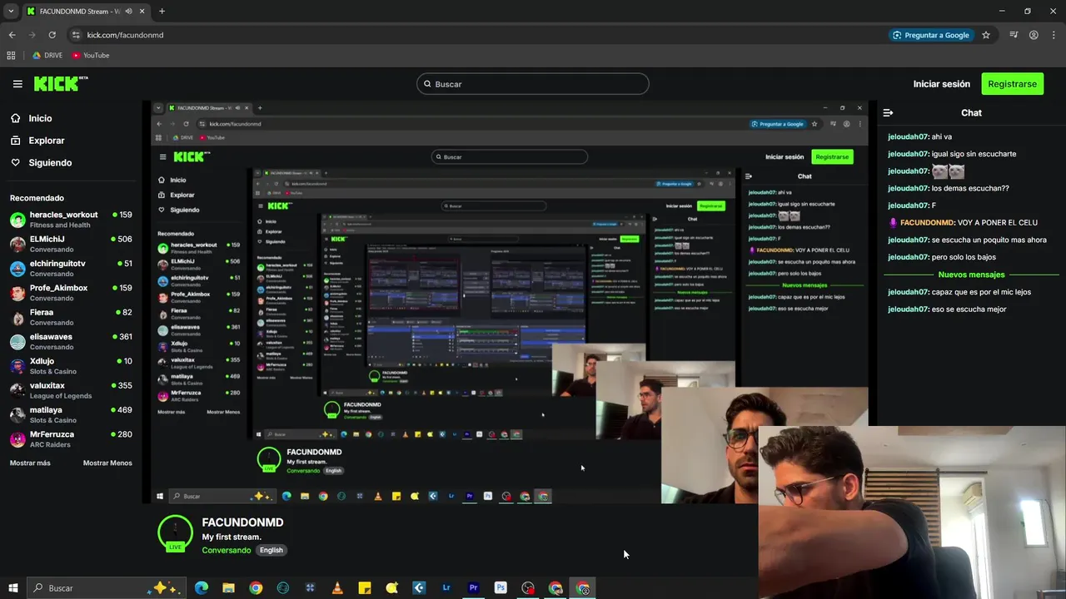Click the English language tag
The height and width of the screenshot is (599, 1066).
[x=271, y=550]
